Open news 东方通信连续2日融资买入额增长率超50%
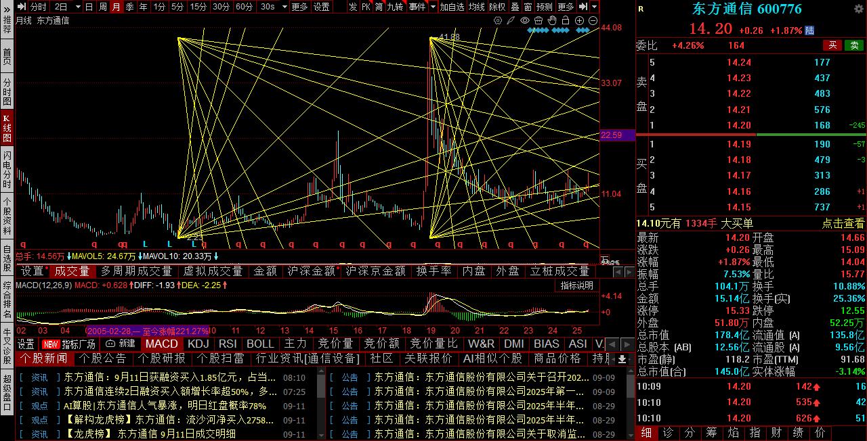 pyautogui.click(x=171, y=392)
